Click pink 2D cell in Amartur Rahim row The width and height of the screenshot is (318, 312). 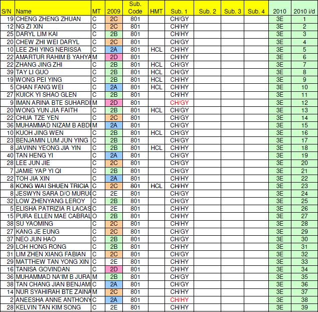coord(114,57)
